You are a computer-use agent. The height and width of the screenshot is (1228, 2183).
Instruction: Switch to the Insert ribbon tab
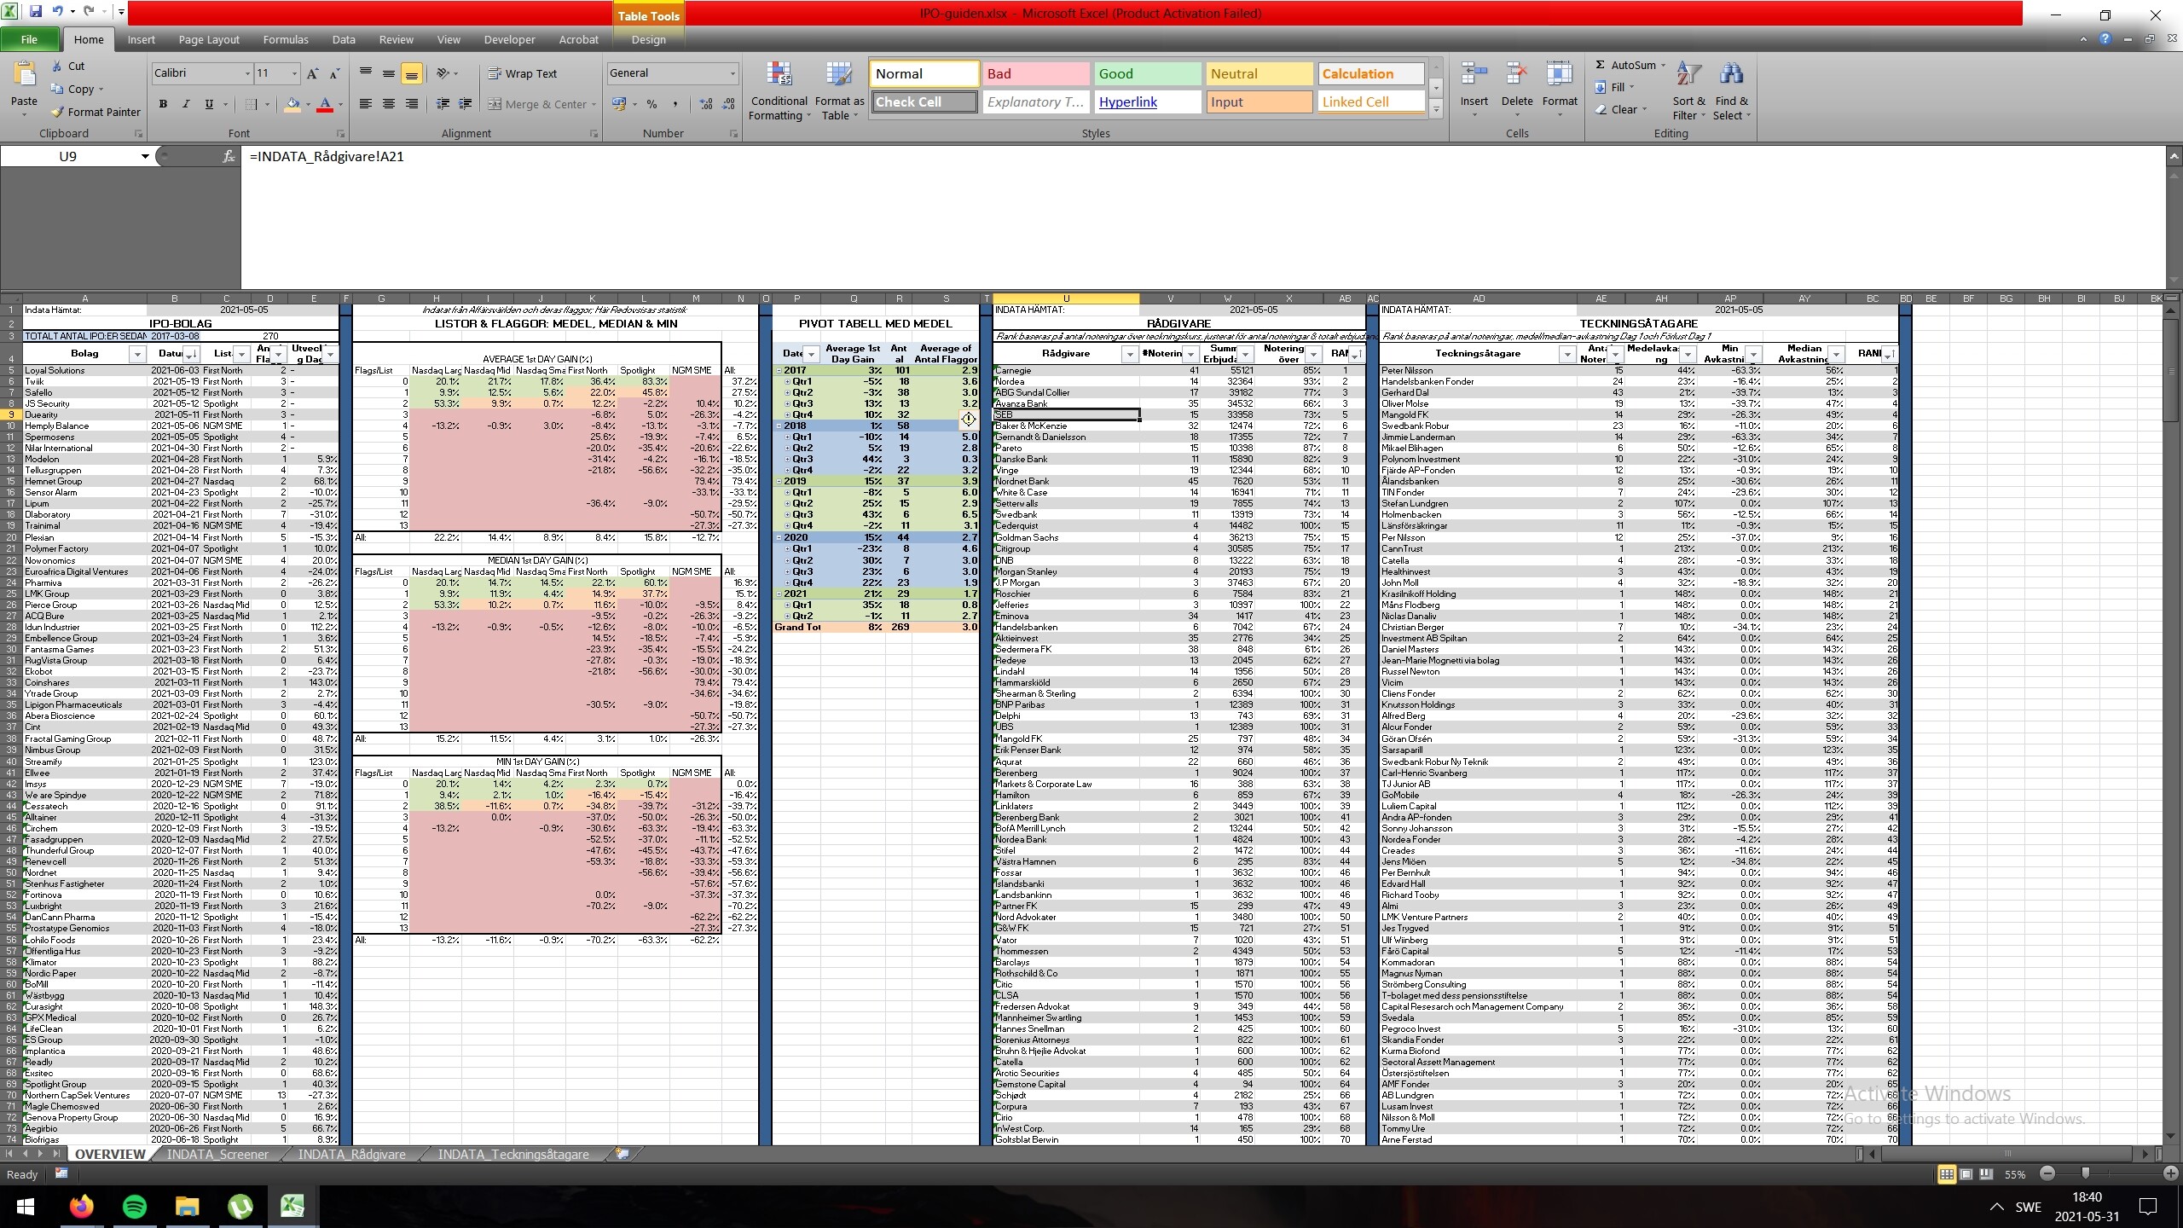click(x=142, y=39)
